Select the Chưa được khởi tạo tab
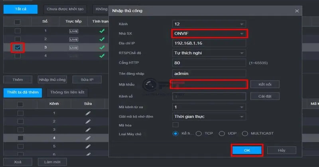Image resolution: width=319 pixels, height=167 pixels. pos(65,9)
